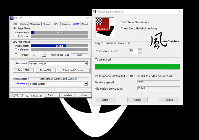Close the Fritz Chess Benchmark window with X
The width and height of the screenshot is (199, 140).
click(179, 12)
